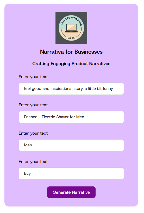Click the Generate Narrative button
The width and height of the screenshot is (144, 213).
[71, 192]
